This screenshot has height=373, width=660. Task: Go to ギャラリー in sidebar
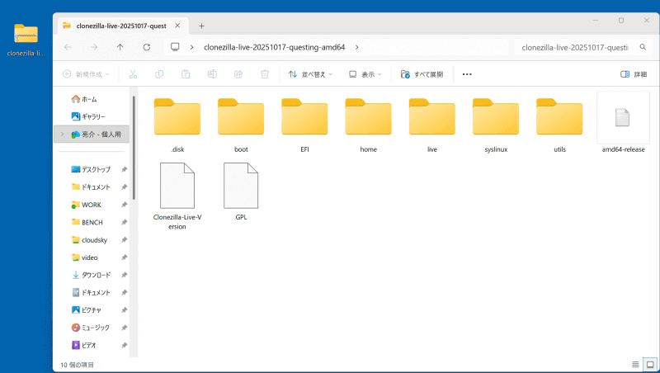click(x=88, y=116)
